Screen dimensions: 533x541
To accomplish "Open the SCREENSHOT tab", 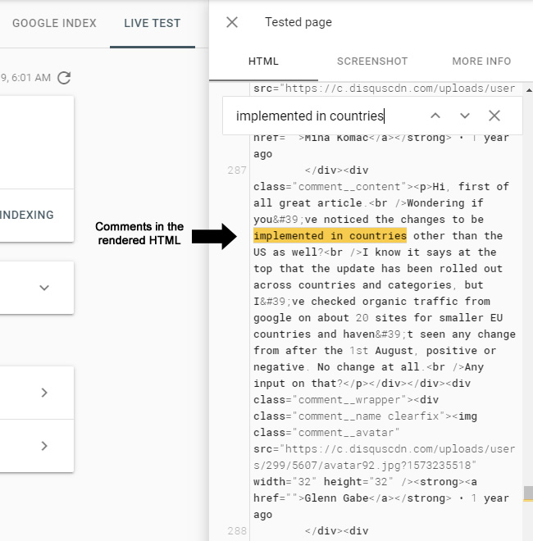I will pos(372,61).
